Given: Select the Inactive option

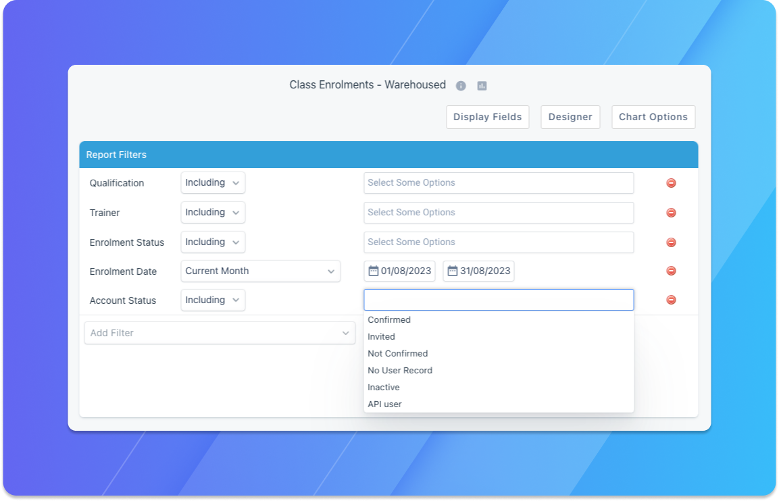Looking at the screenshot, I should (x=499, y=388).
